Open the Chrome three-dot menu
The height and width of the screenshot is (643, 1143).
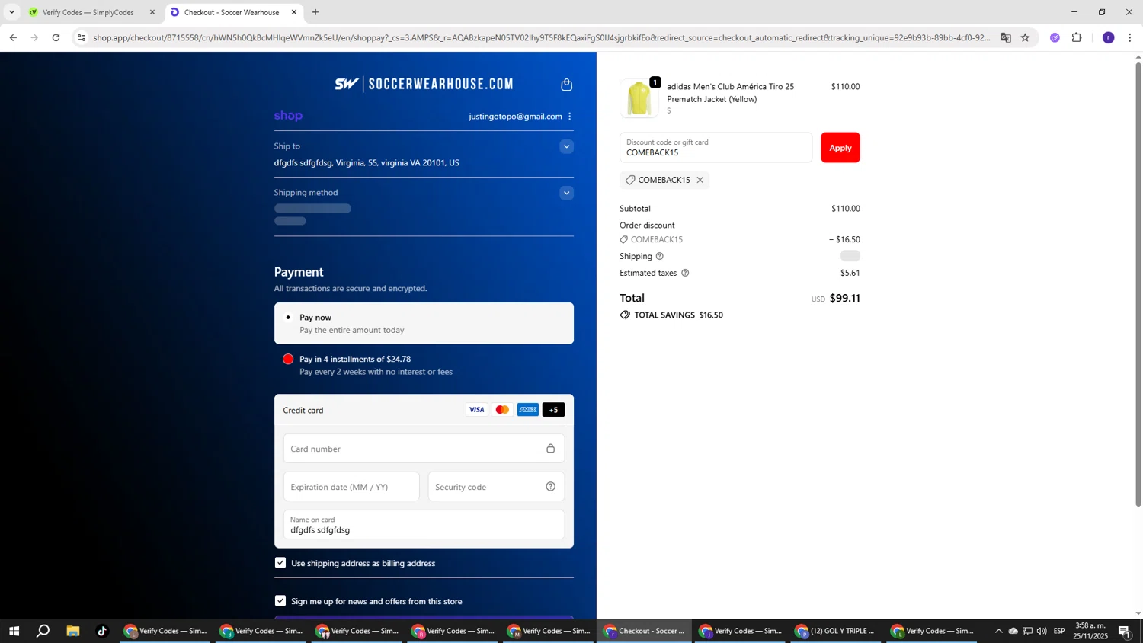pyautogui.click(x=1129, y=37)
